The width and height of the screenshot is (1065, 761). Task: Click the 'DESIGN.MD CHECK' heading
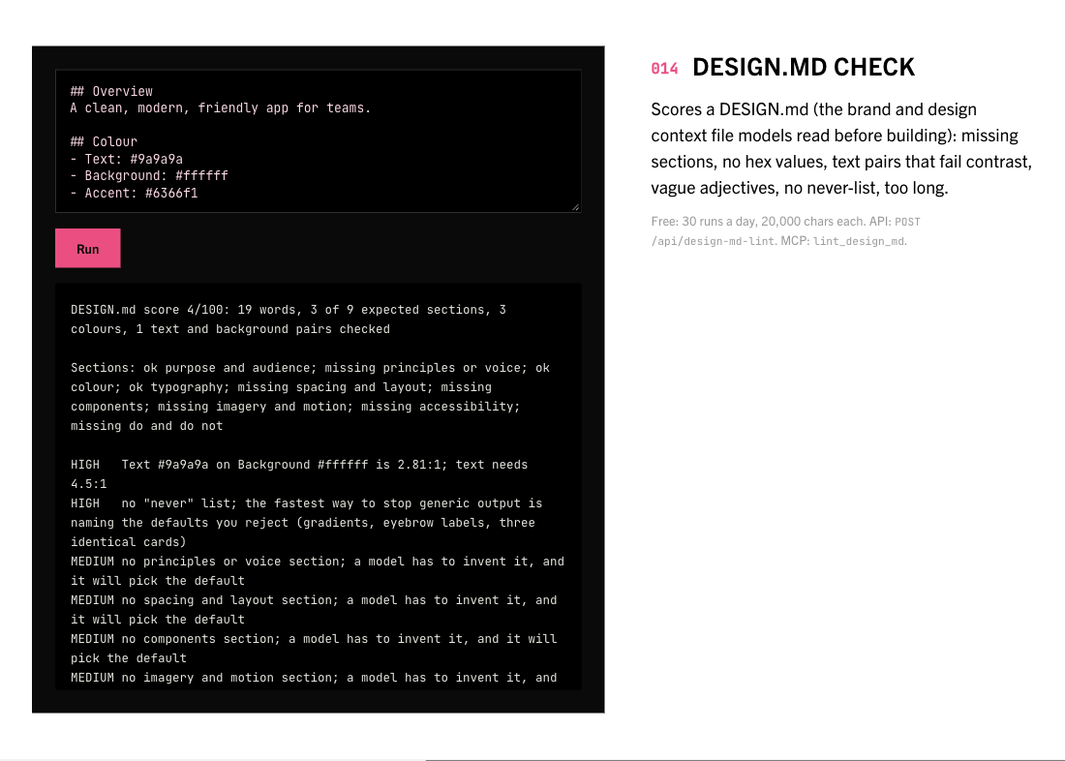pos(804,67)
